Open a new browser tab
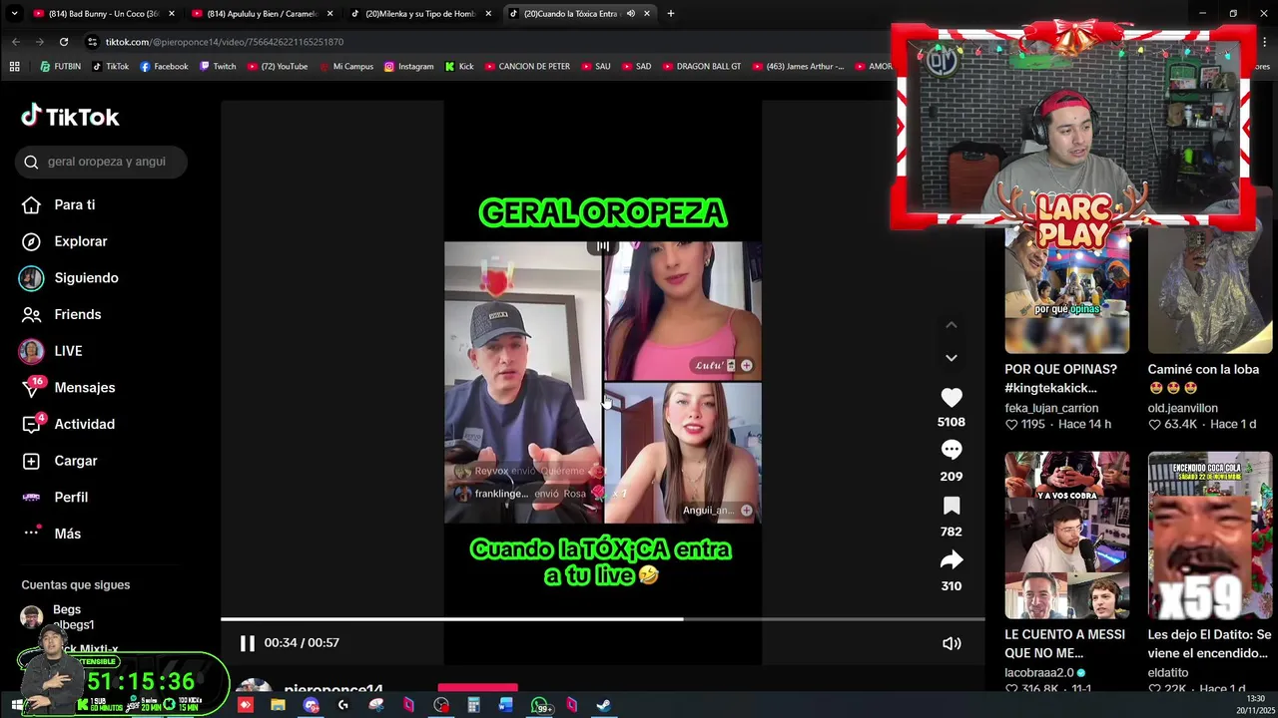The width and height of the screenshot is (1278, 718). 671,14
